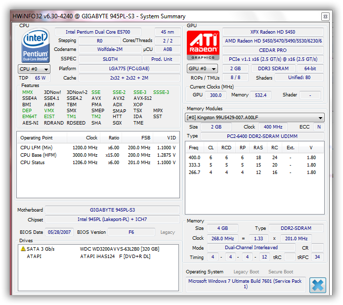This screenshot has height=305, width=343.
Task: Open the CPU #0 selector dropdown
Action: point(34,69)
